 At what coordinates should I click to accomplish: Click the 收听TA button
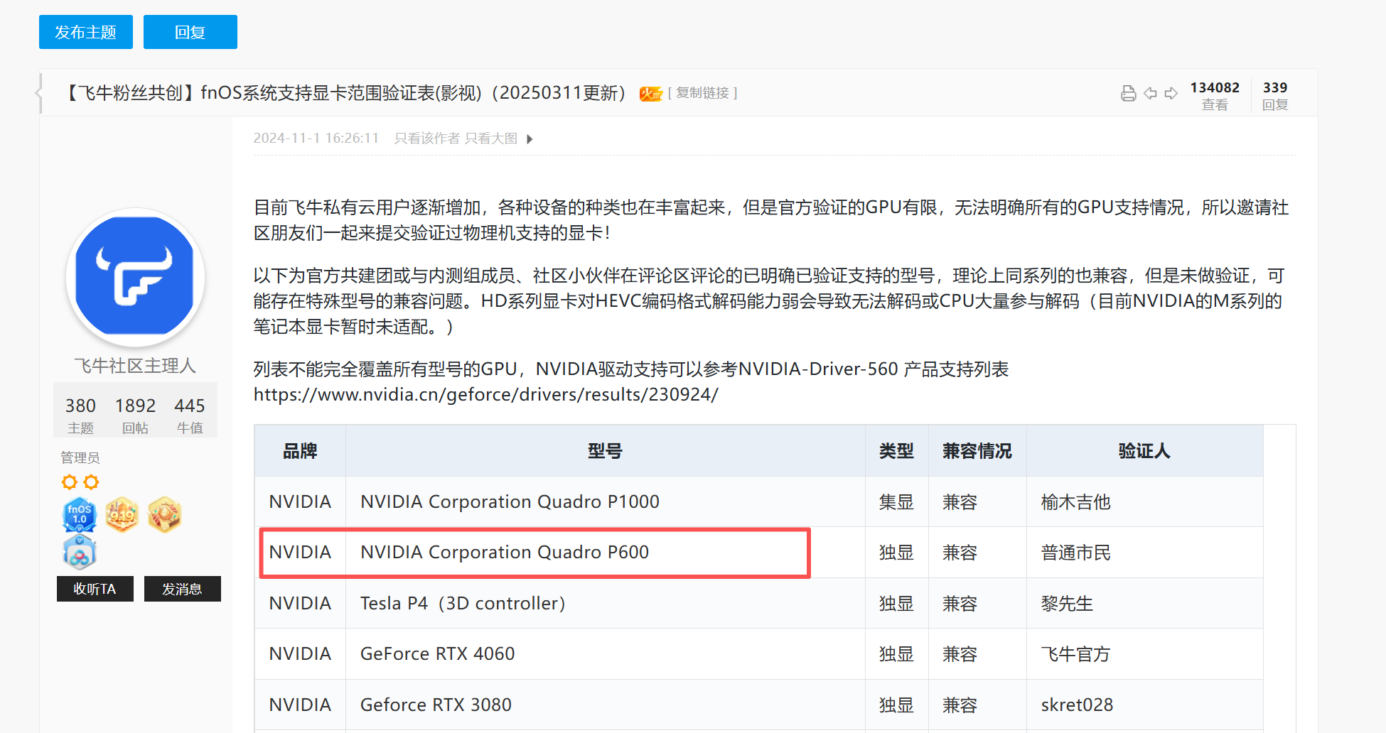(x=95, y=589)
